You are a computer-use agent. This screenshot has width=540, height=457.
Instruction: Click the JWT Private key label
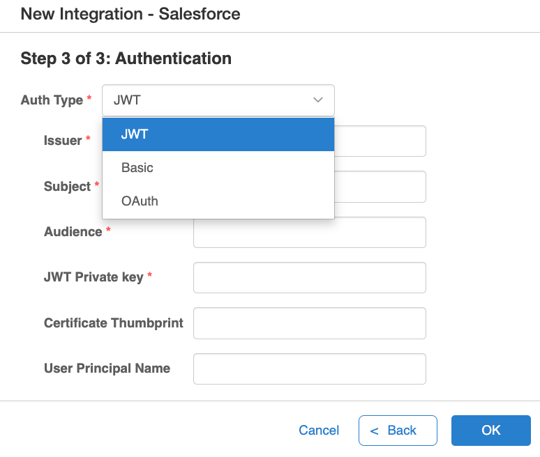click(93, 277)
